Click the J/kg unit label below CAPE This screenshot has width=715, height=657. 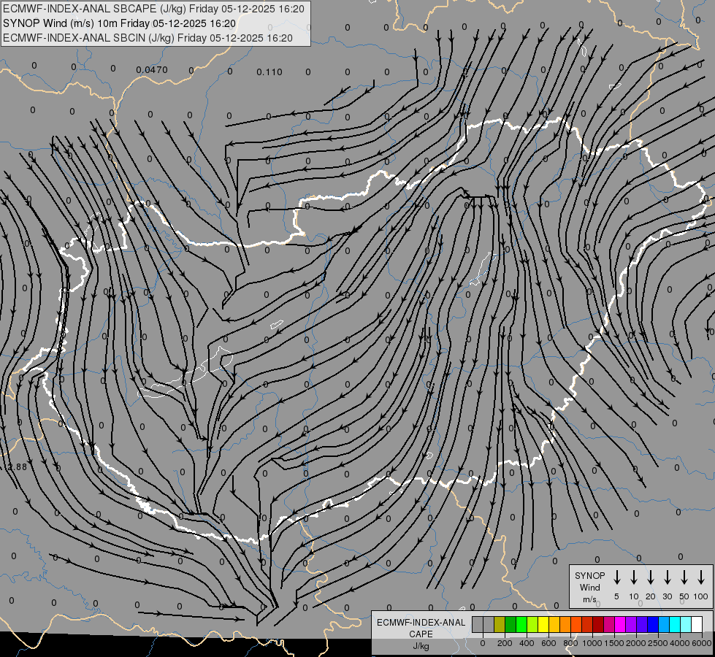tap(421, 646)
